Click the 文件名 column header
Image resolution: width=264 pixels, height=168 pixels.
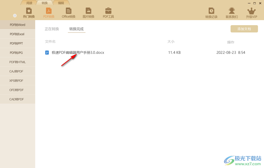click(x=50, y=41)
